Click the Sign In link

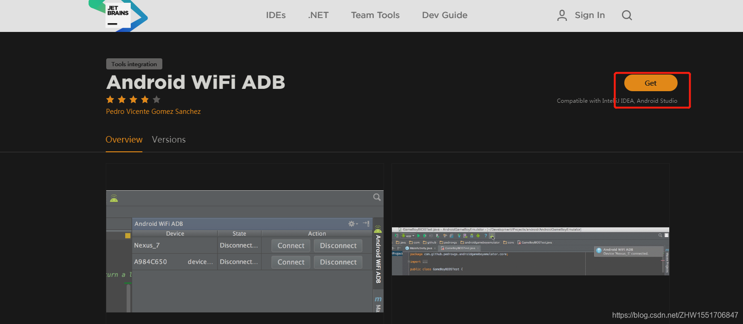point(589,15)
